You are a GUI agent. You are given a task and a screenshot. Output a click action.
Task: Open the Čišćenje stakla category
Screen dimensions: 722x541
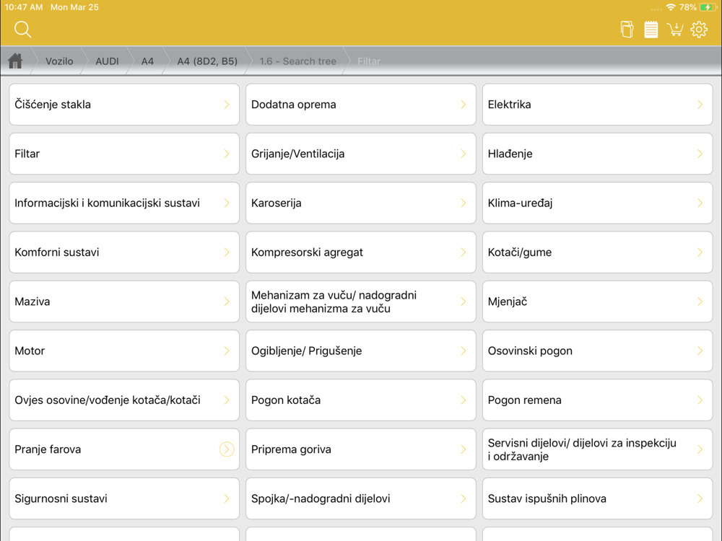124,105
